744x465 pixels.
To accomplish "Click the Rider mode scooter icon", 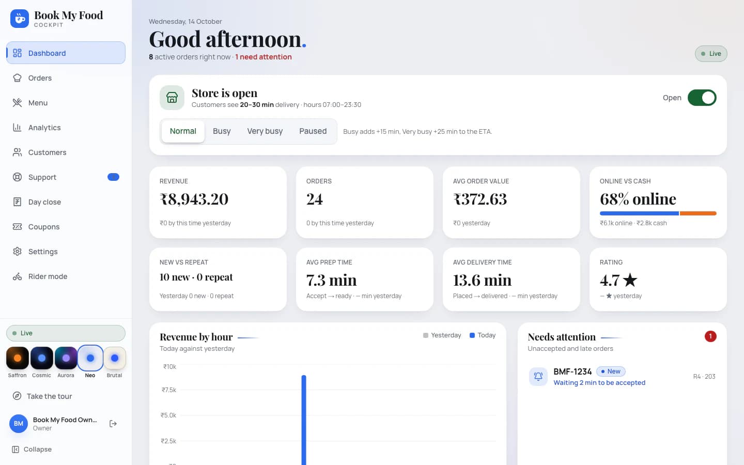I will tap(17, 276).
